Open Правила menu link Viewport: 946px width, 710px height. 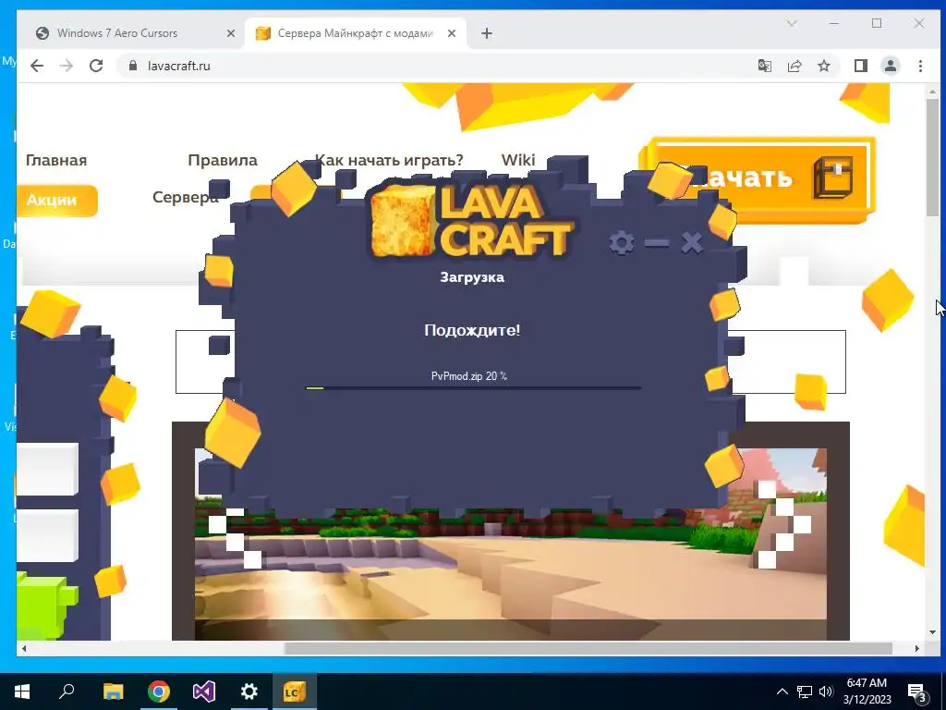pos(223,160)
